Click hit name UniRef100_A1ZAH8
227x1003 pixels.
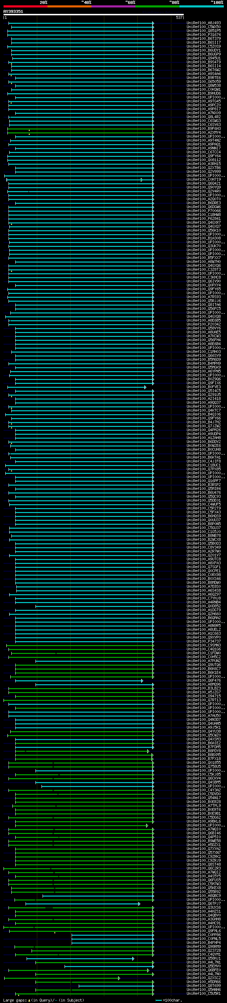(x=204, y=438)
